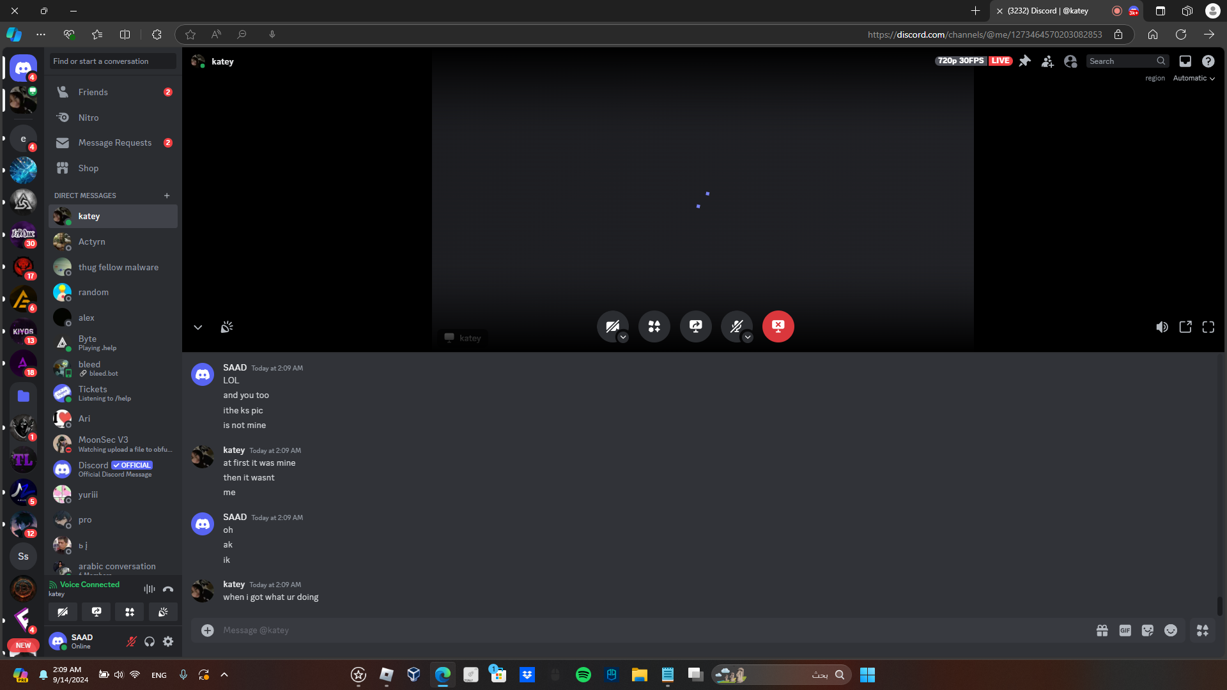Expand Windows system tray hidden icons
Viewport: 1227px width, 690px height.
[x=224, y=675]
